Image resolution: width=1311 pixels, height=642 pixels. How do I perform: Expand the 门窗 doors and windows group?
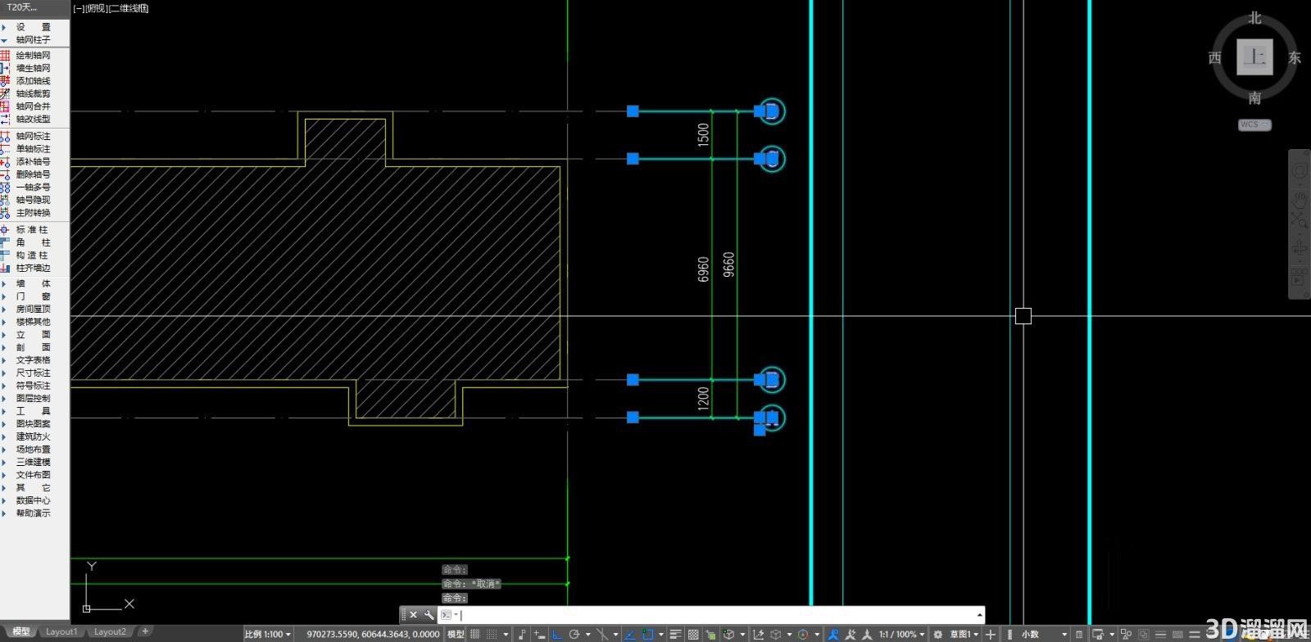(33, 296)
